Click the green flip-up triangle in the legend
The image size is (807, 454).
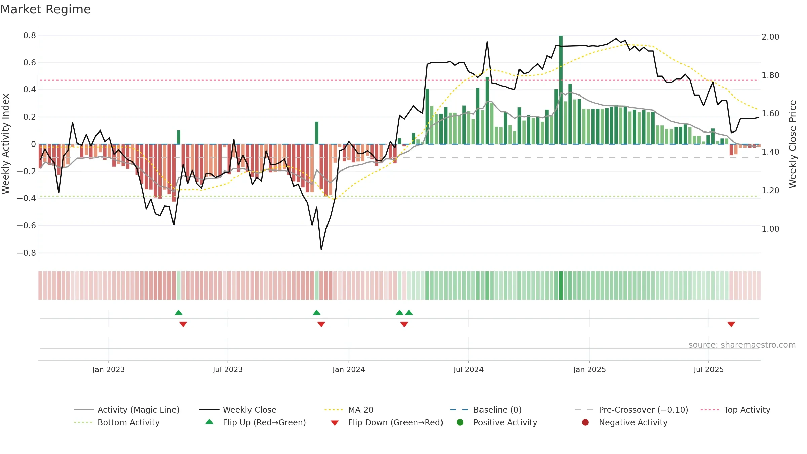[209, 422]
